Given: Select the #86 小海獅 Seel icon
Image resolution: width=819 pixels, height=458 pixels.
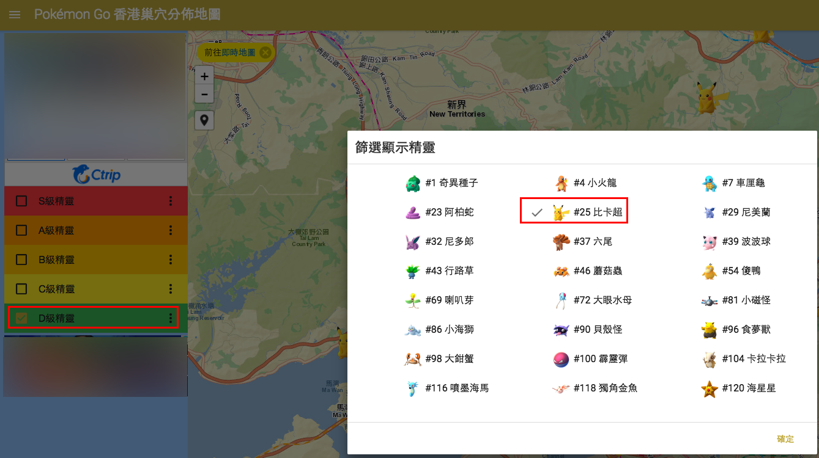Looking at the screenshot, I should pyautogui.click(x=413, y=330).
